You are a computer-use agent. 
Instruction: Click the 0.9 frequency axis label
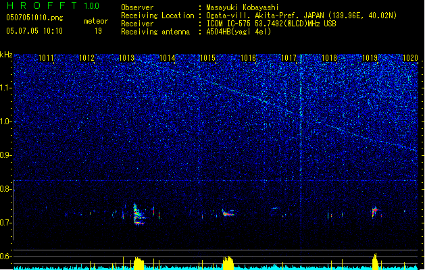click(x=5, y=155)
